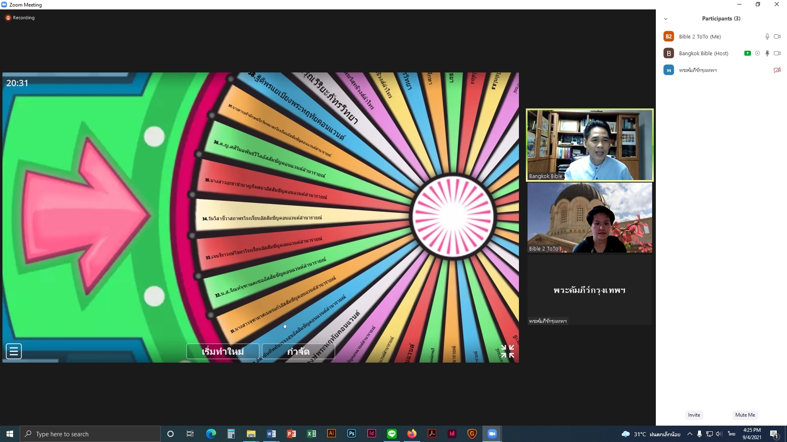
Task: Select Bible 2 ToTo (Me) participant row
Action: click(x=721, y=36)
